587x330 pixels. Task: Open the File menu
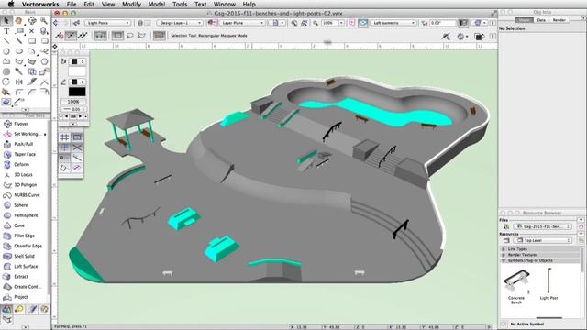[x=72, y=4]
